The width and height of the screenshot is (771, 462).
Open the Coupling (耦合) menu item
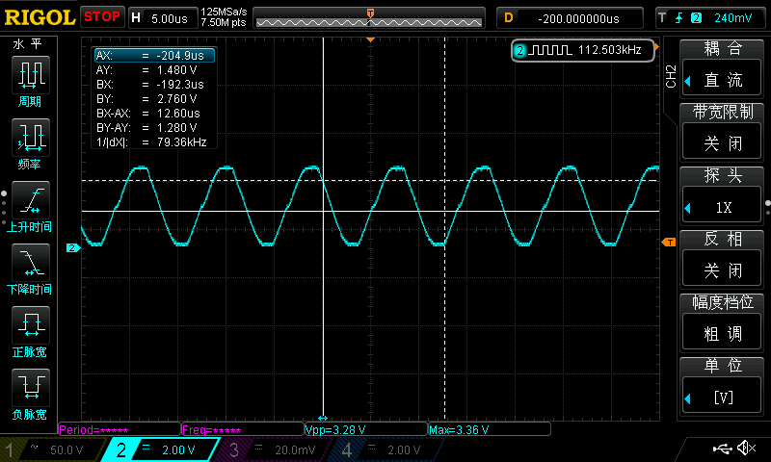(722, 67)
